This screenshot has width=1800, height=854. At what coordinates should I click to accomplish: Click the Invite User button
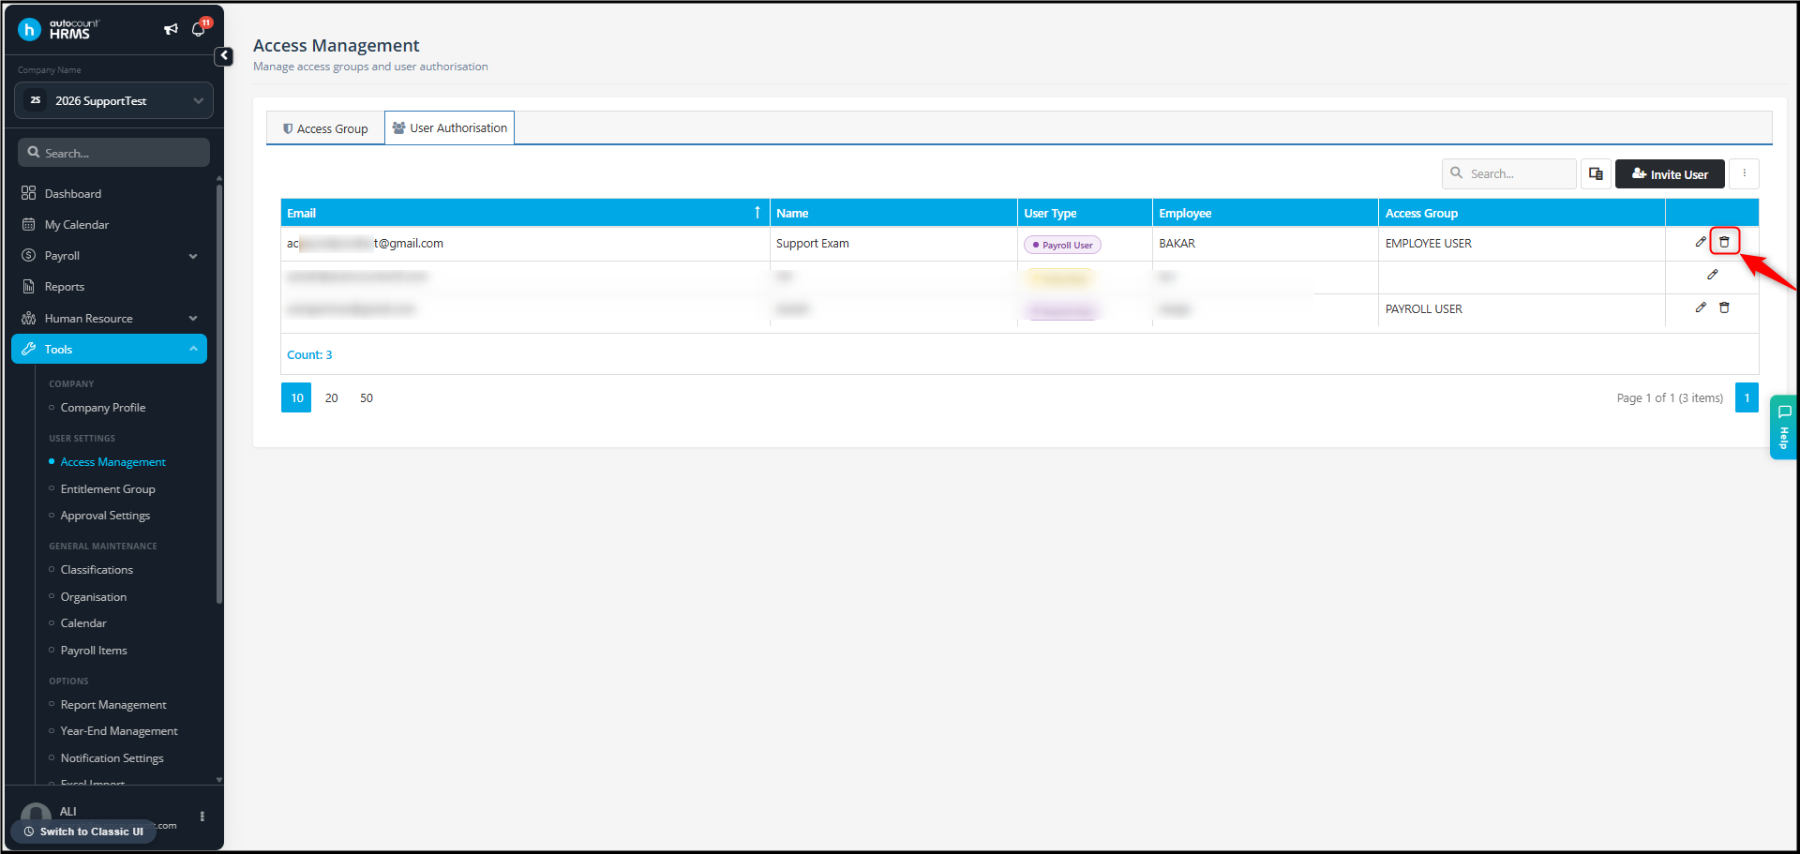tap(1670, 173)
